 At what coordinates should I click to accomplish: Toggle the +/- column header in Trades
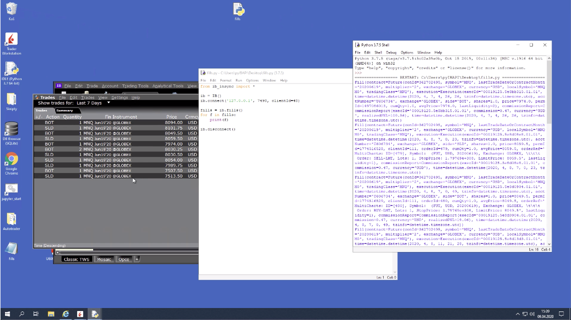click(39, 117)
